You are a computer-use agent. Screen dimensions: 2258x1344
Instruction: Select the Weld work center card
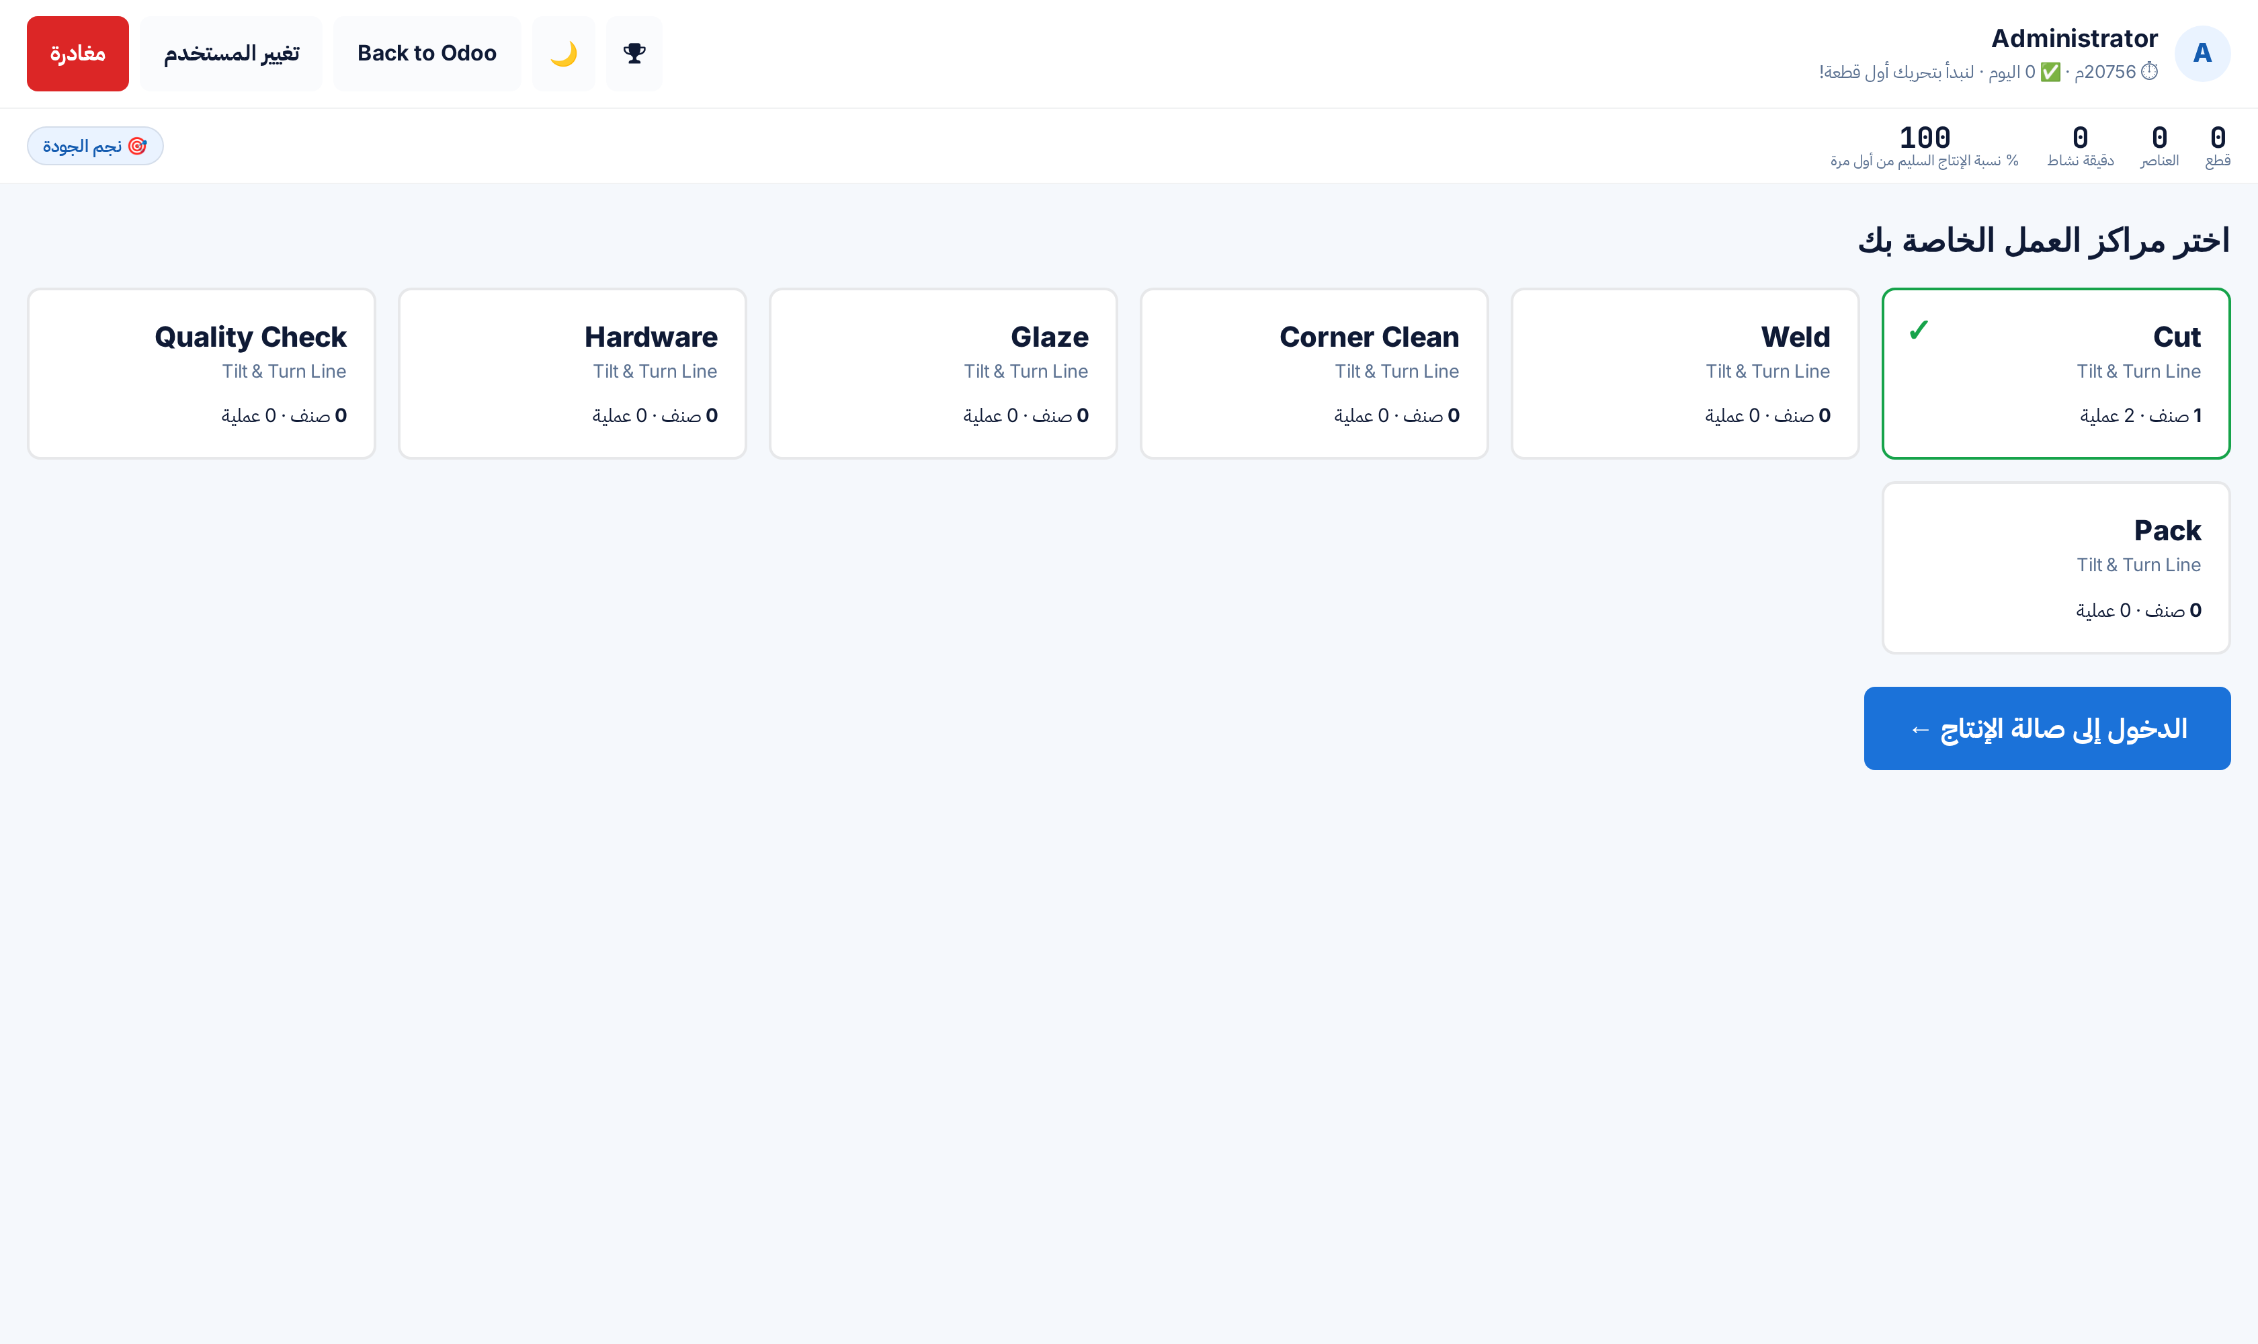point(1685,373)
